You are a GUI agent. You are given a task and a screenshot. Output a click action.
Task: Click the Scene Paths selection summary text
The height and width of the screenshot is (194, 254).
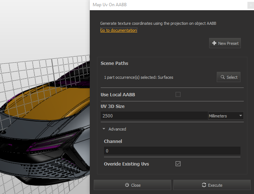tap(138, 77)
